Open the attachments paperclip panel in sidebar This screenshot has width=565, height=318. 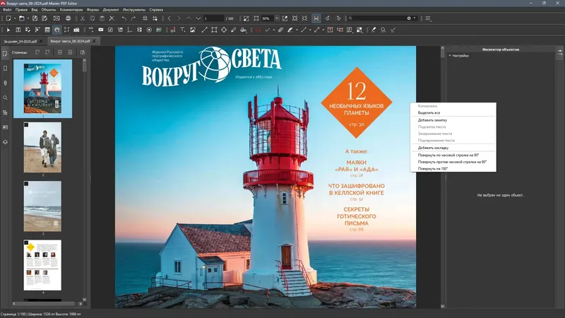point(6,83)
